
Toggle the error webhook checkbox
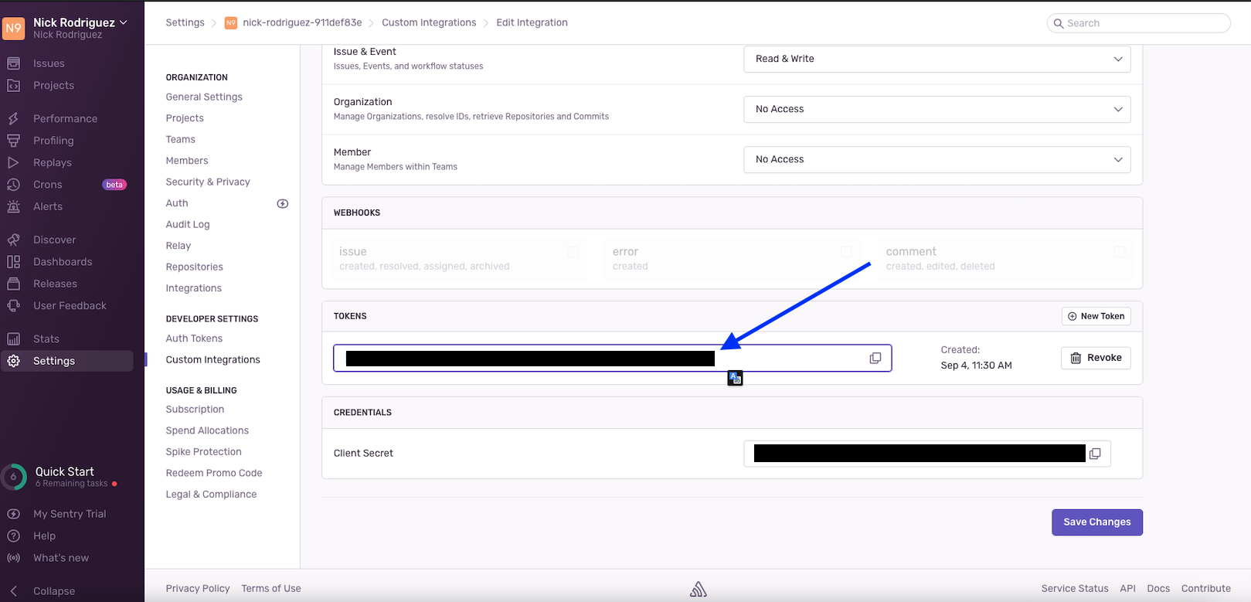coord(846,252)
